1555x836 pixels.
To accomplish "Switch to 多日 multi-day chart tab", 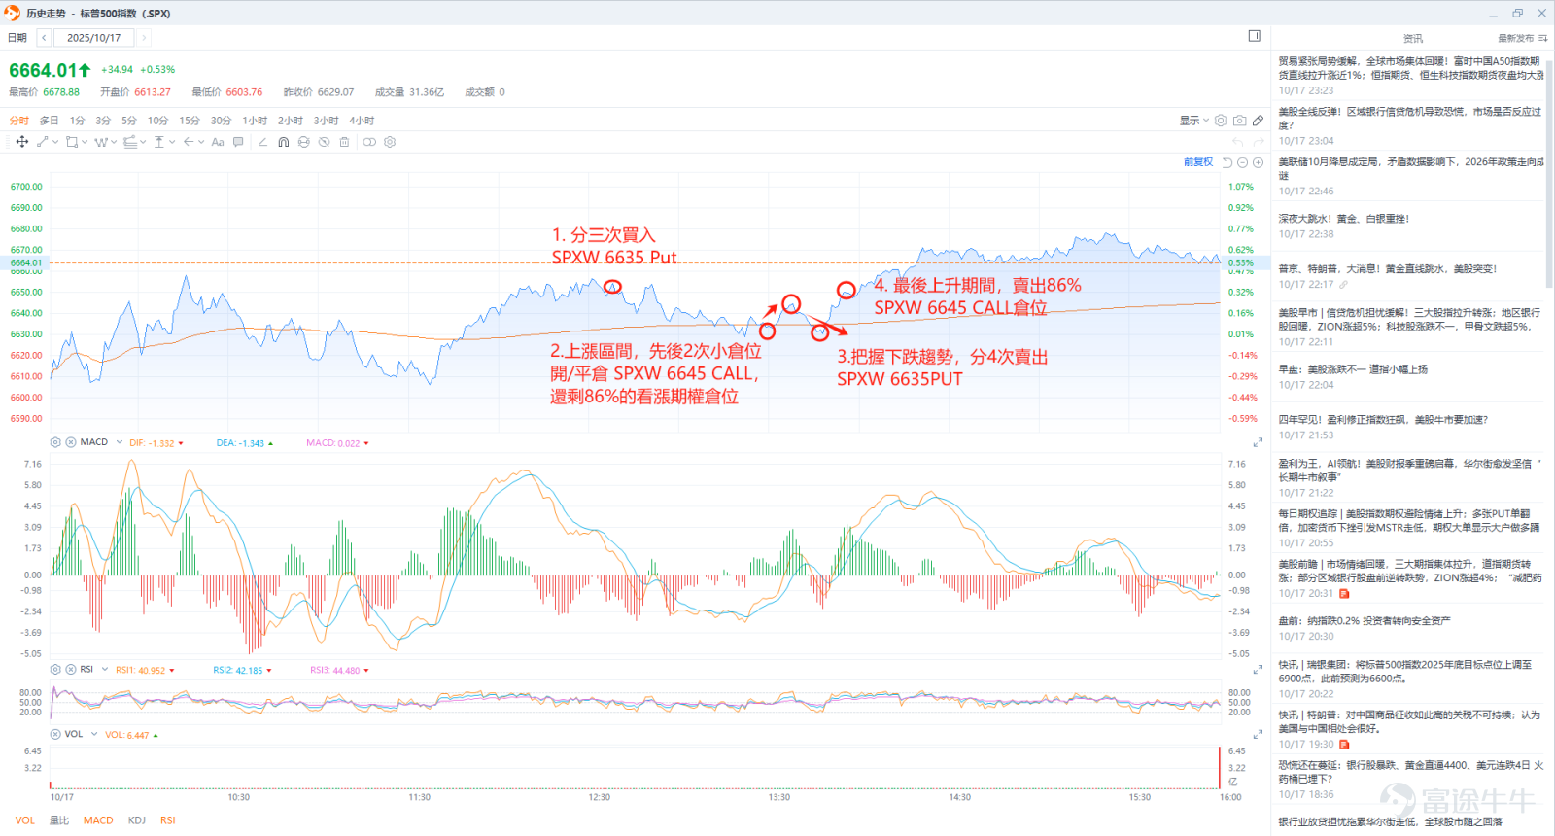I will pos(49,121).
